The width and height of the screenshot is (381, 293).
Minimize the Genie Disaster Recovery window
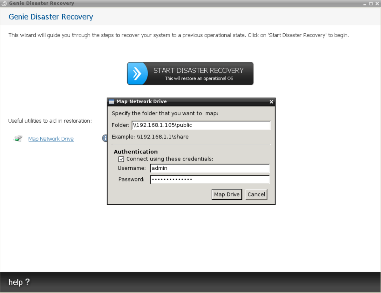coord(364,3)
